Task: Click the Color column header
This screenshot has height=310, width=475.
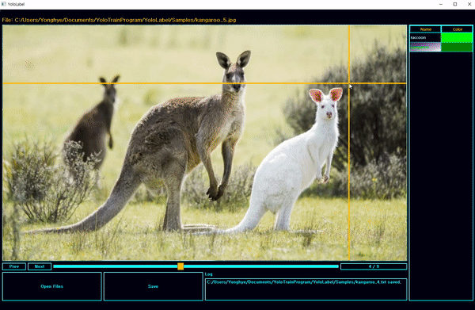Action: (457, 29)
